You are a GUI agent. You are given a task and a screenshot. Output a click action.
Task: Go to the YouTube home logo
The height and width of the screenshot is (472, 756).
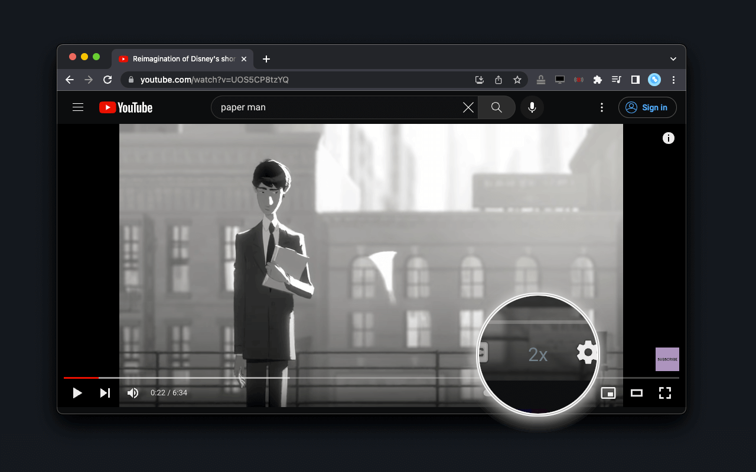126,107
